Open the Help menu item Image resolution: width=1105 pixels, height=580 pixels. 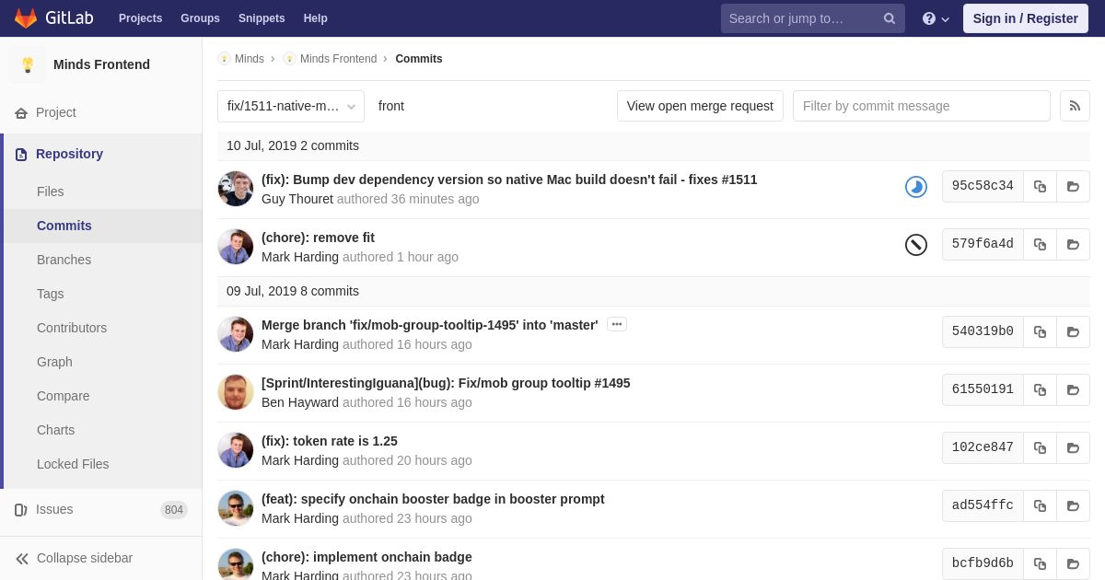pyautogui.click(x=316, y=18)
